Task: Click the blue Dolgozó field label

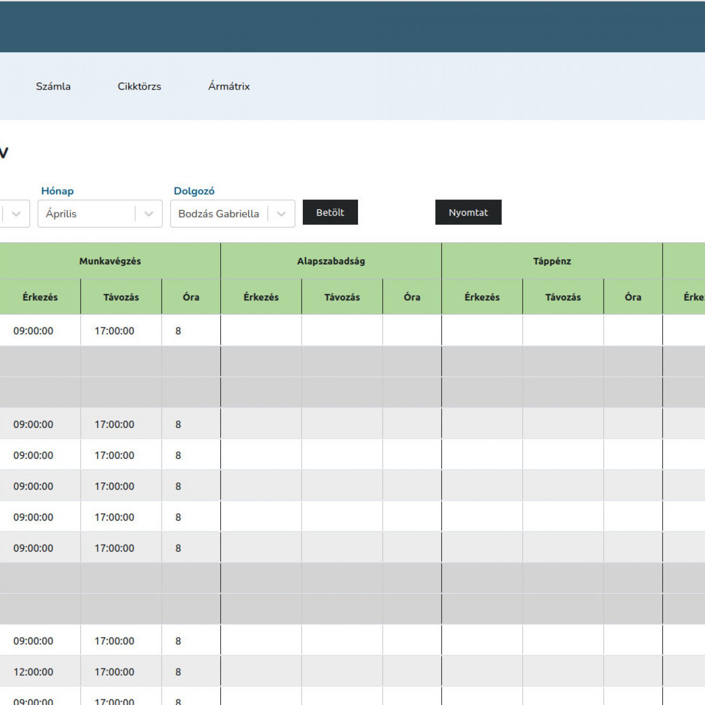Action: pos(194,191)
